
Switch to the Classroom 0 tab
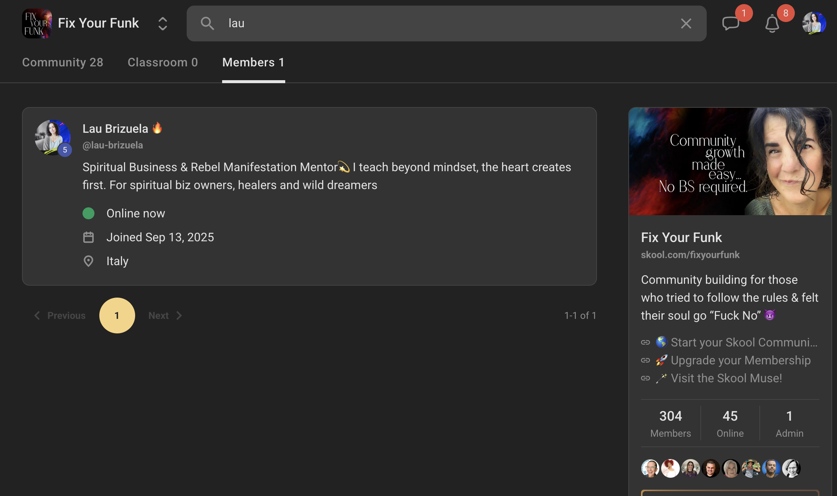click(162, 62)
